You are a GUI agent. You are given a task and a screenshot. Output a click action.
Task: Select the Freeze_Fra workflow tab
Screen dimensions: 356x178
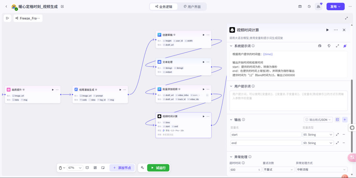28,18
